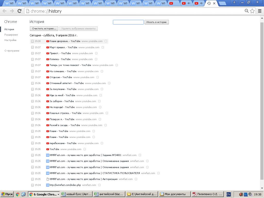Check the box for Иди за мной
Image resolution: width=264 pixels, height=198 pixels.
click(32, 95)
